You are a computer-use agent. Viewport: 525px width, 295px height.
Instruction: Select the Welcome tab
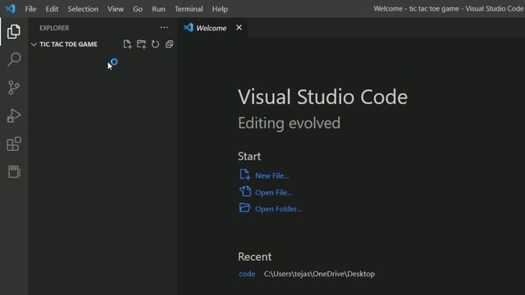click(x=205, y=28)
